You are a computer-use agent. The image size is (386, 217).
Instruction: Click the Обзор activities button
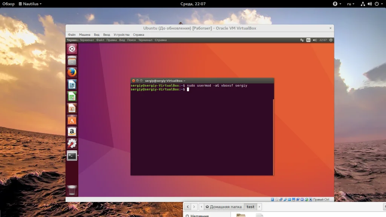pyautogui.click(x=8, y=4)
